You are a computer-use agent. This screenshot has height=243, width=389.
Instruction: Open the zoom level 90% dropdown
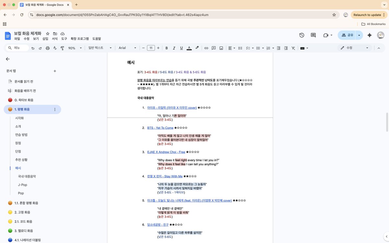(74, 48)
